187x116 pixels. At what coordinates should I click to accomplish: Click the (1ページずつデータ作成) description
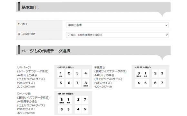pyautogui.click(x=33, y=71)
